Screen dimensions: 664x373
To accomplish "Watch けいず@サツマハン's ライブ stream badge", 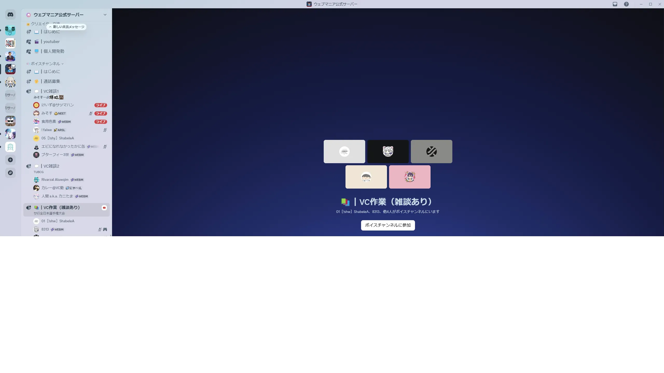I will tap(101, 105).
